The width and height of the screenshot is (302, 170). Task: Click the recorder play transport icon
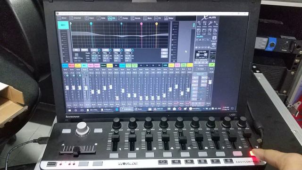[200, 47]
